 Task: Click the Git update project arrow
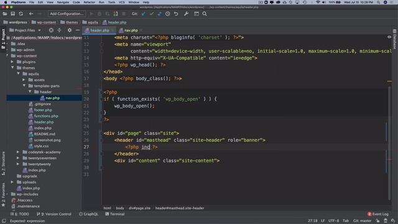pos(144,14)
